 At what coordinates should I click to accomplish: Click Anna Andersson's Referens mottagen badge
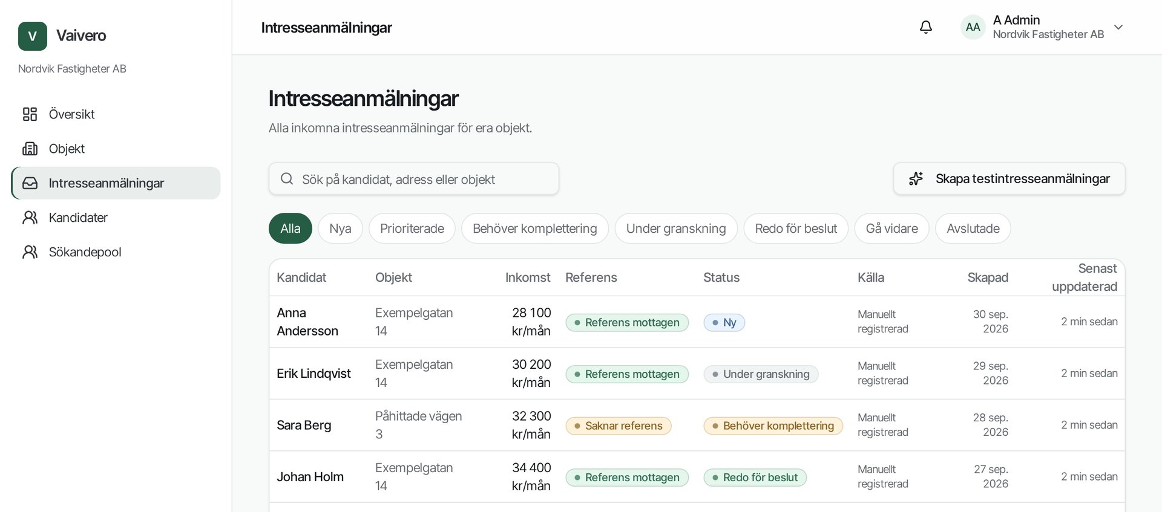[x=627, y=322]
